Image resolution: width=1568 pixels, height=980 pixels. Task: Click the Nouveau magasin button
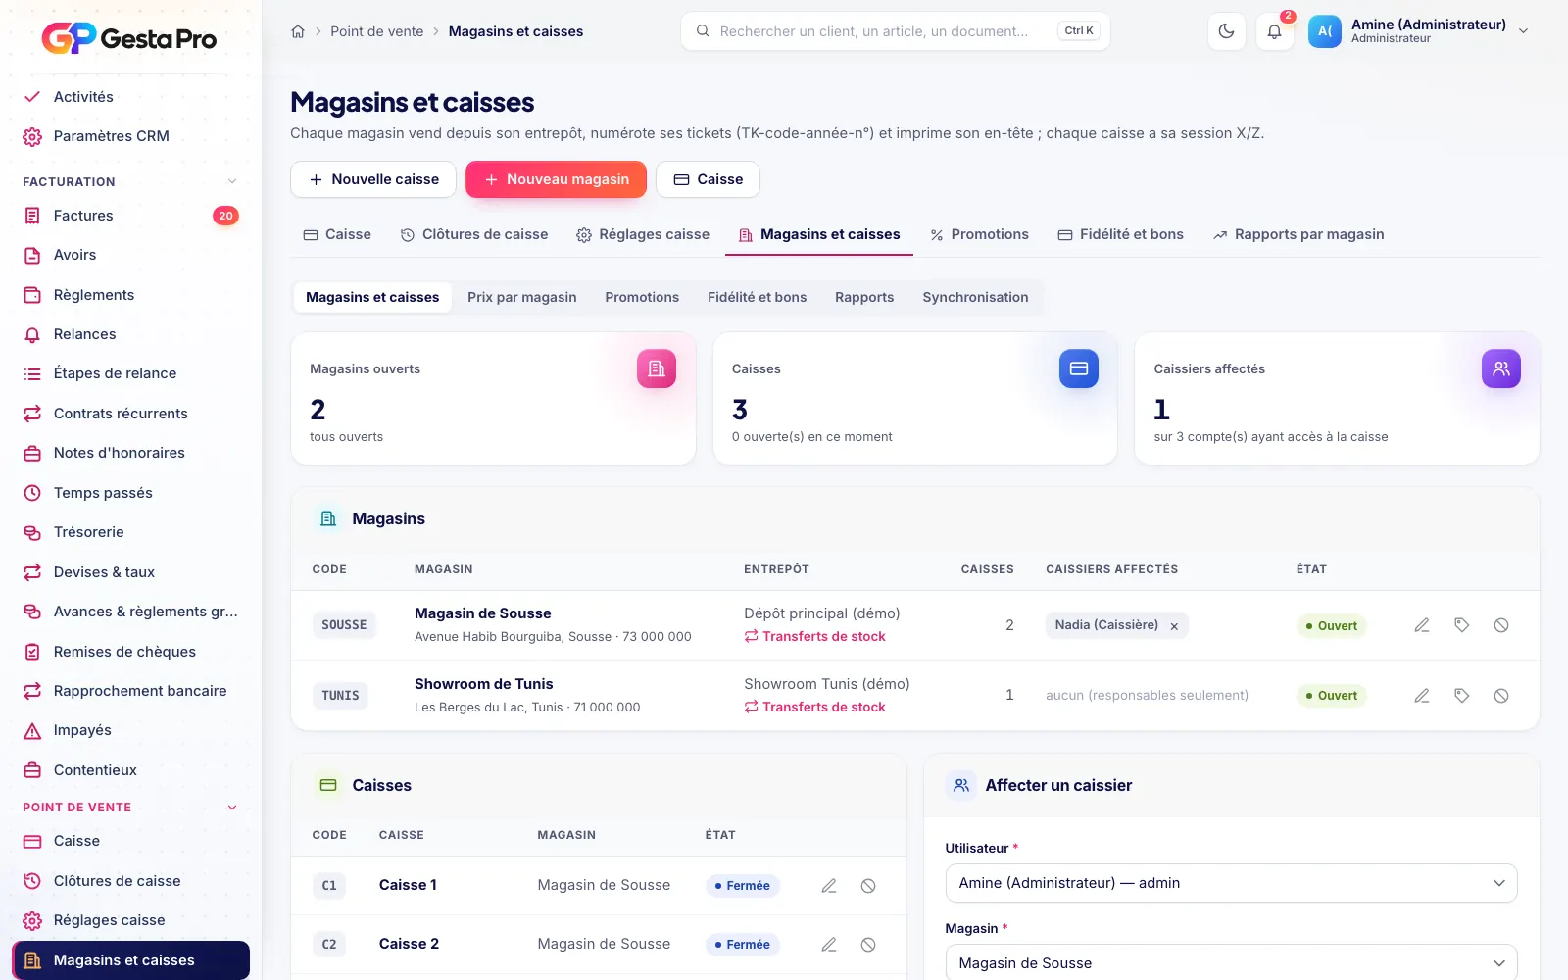(x=556, y=179)
